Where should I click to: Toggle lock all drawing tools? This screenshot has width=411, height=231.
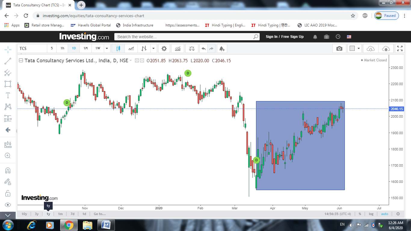click(8, 193)
